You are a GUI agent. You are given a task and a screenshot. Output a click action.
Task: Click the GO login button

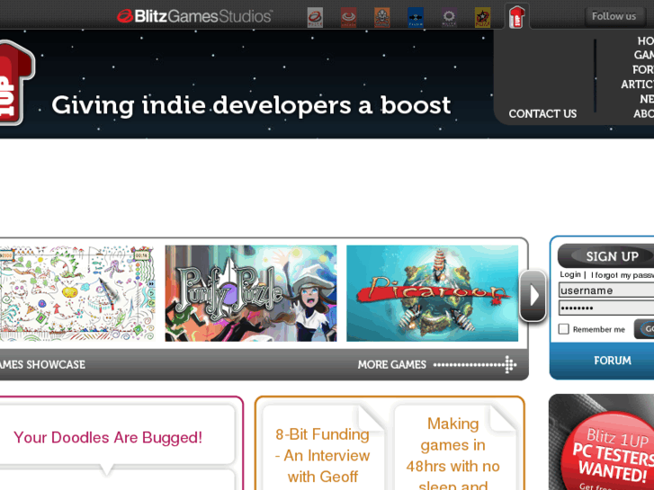(x=644, y=329)
